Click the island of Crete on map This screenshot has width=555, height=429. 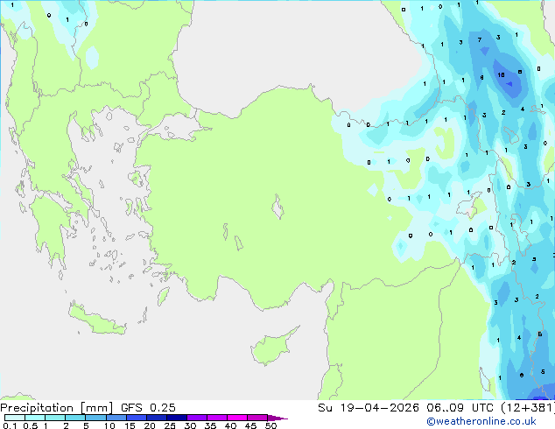point(96,320)
